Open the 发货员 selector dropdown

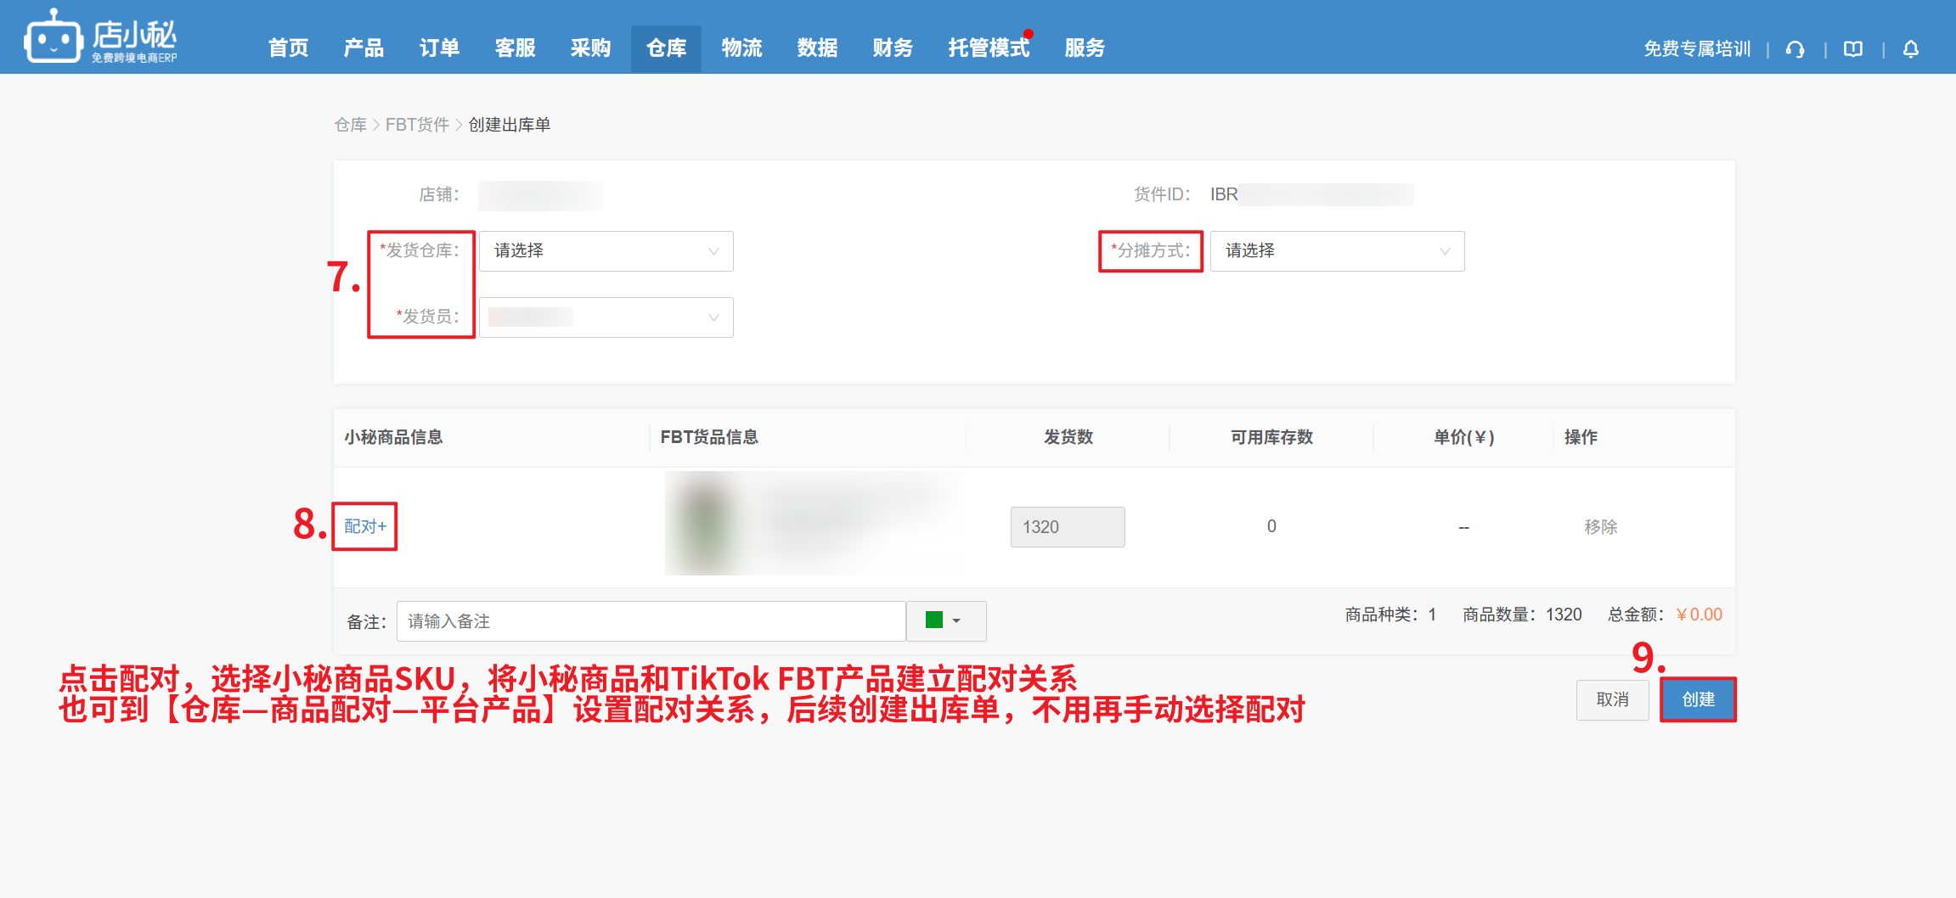tap(606, 317)
